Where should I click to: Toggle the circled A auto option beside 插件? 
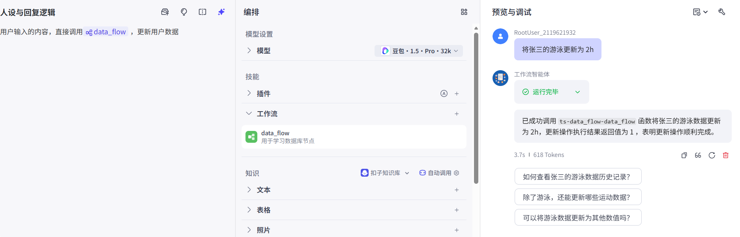[444, 93]
